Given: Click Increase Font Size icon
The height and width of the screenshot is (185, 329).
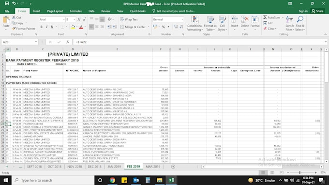Looking at the screenshot, I should click(x=79, y=19).
